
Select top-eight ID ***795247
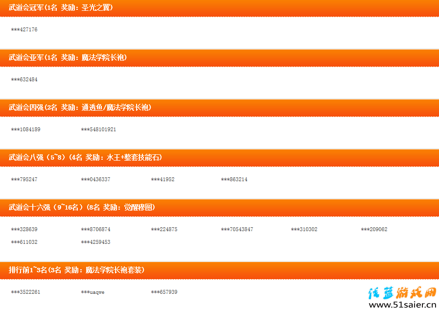(x=24, y=180)
